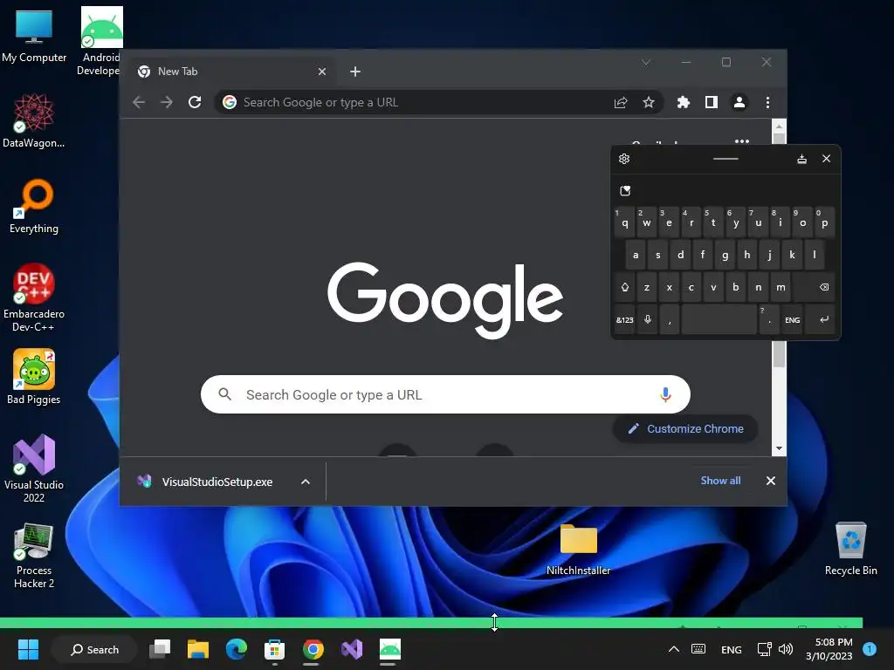Click Customize Chrome button
The image size is (894, 670).
685,428
